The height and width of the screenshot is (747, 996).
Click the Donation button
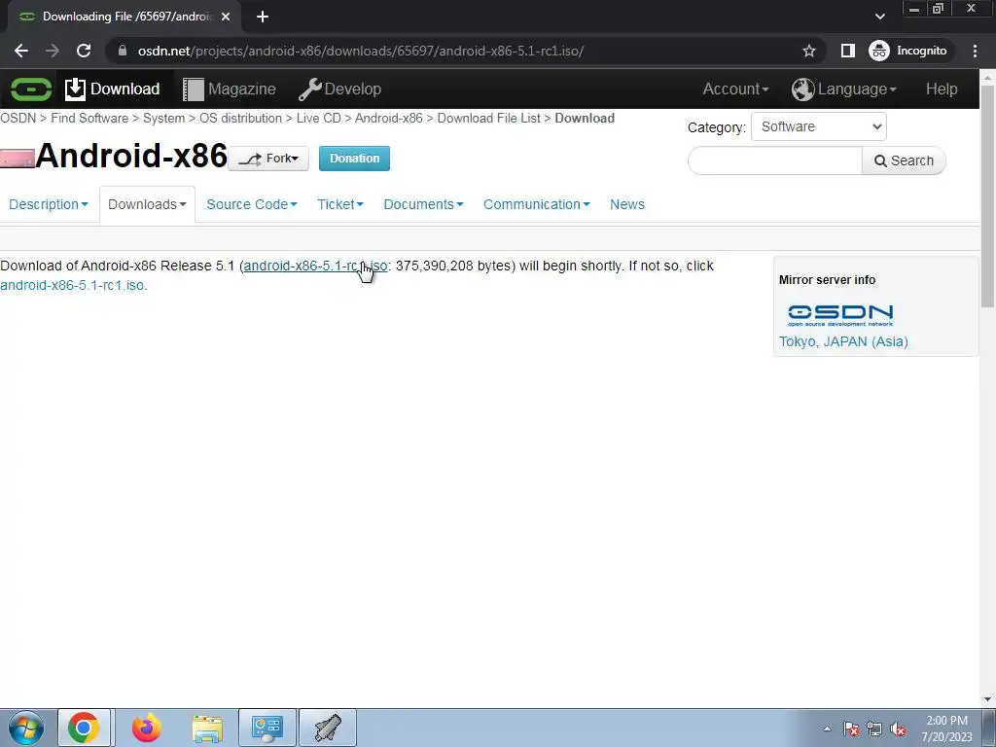tap(354, 159)
